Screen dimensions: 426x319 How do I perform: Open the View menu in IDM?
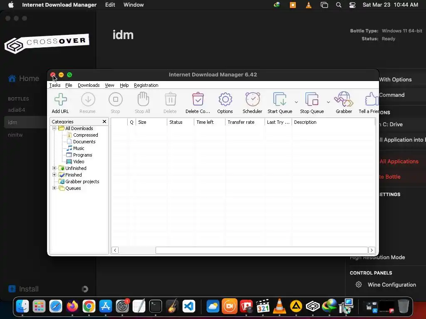109,85
